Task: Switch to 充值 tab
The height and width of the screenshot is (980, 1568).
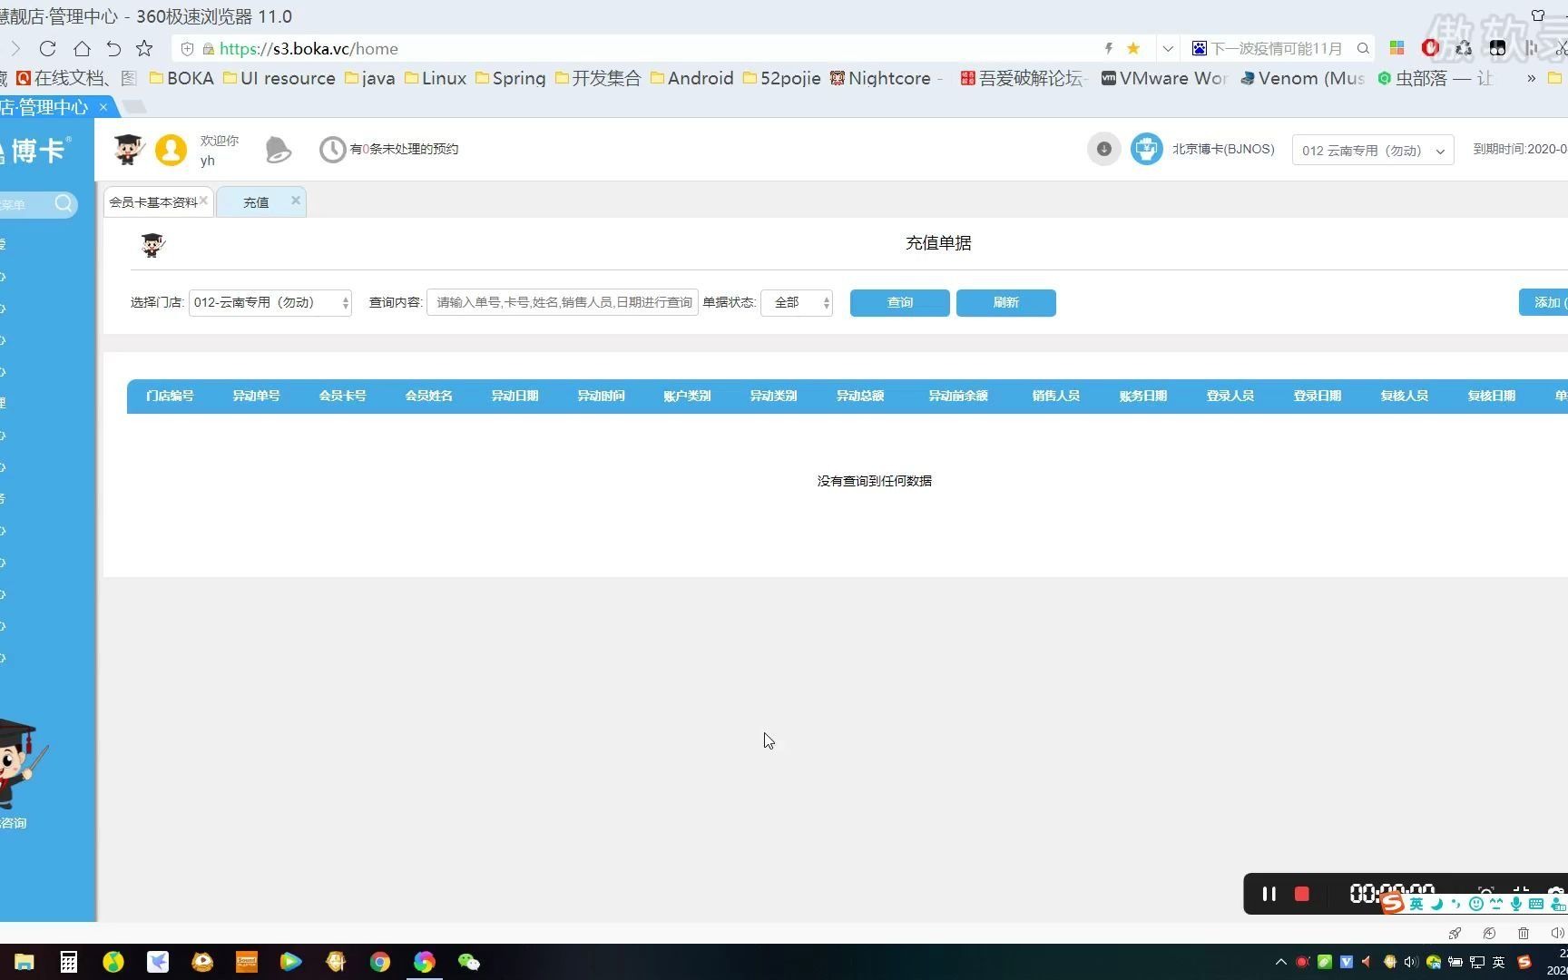Action: 256,202
